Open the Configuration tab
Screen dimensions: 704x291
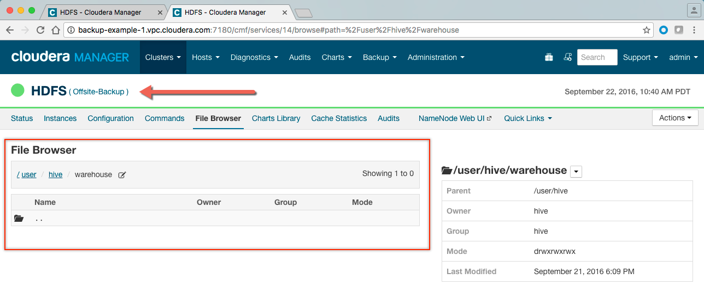coord(110,118)
